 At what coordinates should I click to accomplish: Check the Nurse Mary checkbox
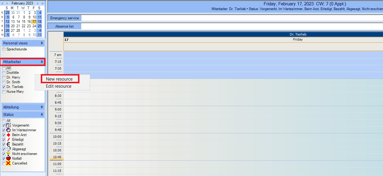pyautogui.click(x=4, y=92)
